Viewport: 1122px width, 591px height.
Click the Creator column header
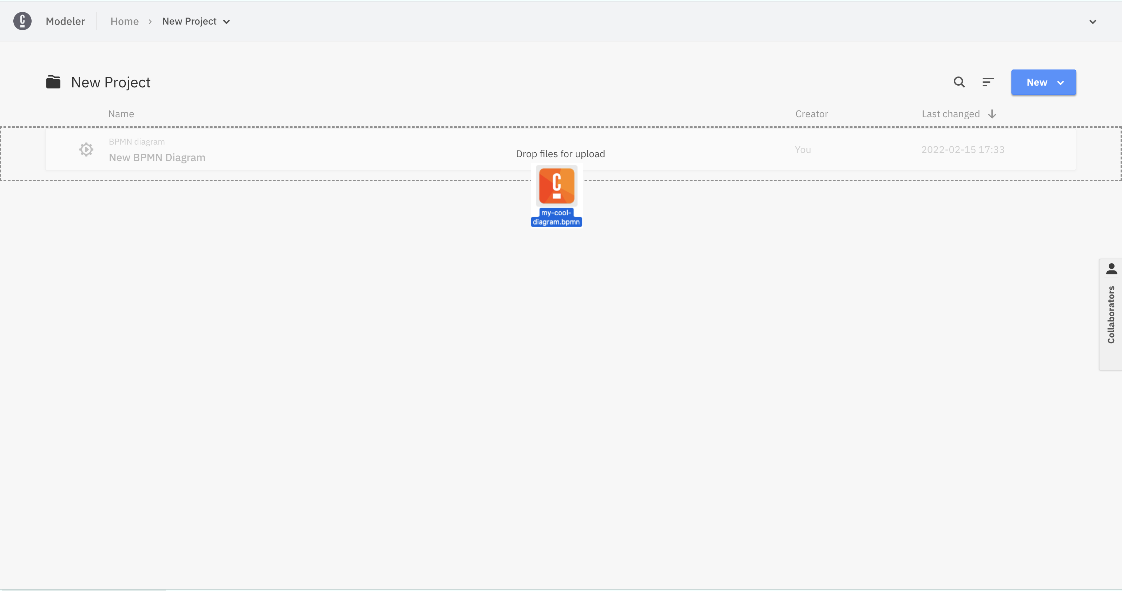812,113
